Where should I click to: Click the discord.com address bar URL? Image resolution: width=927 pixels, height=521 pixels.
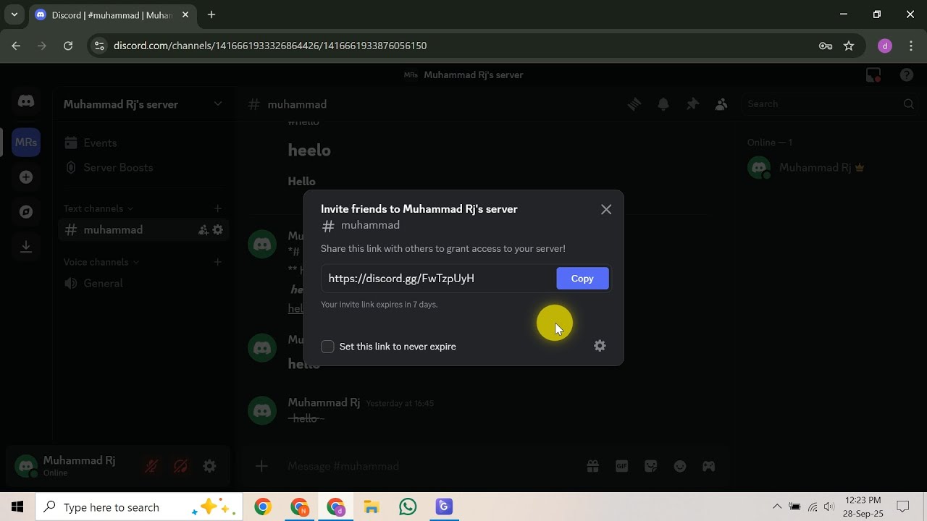click(270, 46)
